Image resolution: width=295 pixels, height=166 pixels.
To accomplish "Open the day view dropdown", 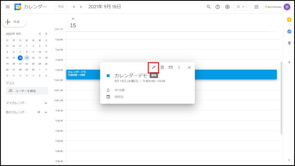I will click(240, 7).
